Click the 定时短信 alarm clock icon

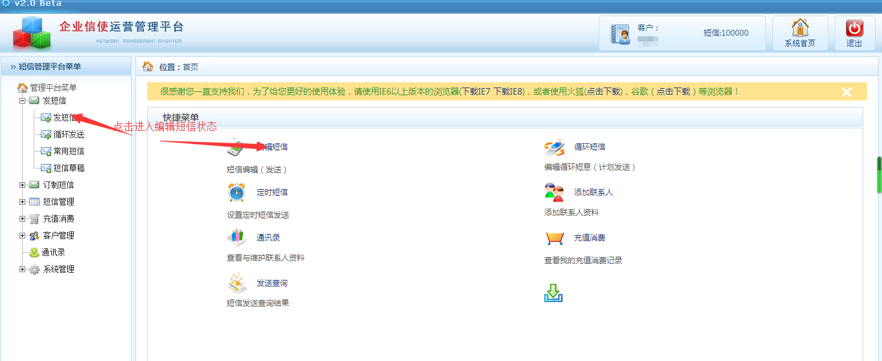pos(236,192)
